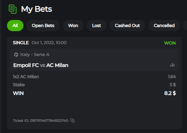
Task: Filter bets by Lost
Action: click(96, 26)
